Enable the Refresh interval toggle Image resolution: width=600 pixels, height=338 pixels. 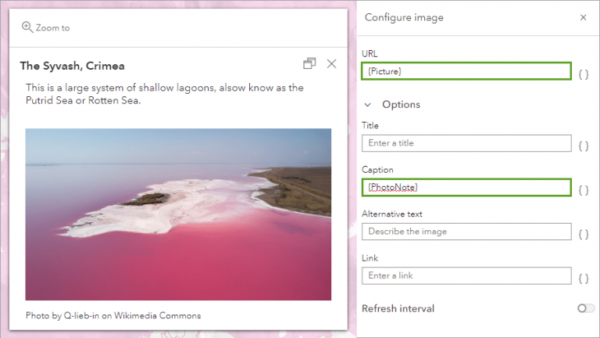(x=586, y=308)
